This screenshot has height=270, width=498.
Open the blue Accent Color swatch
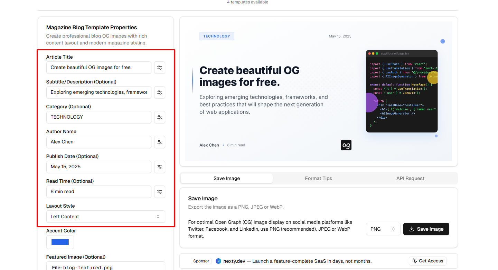pos(60,242)
